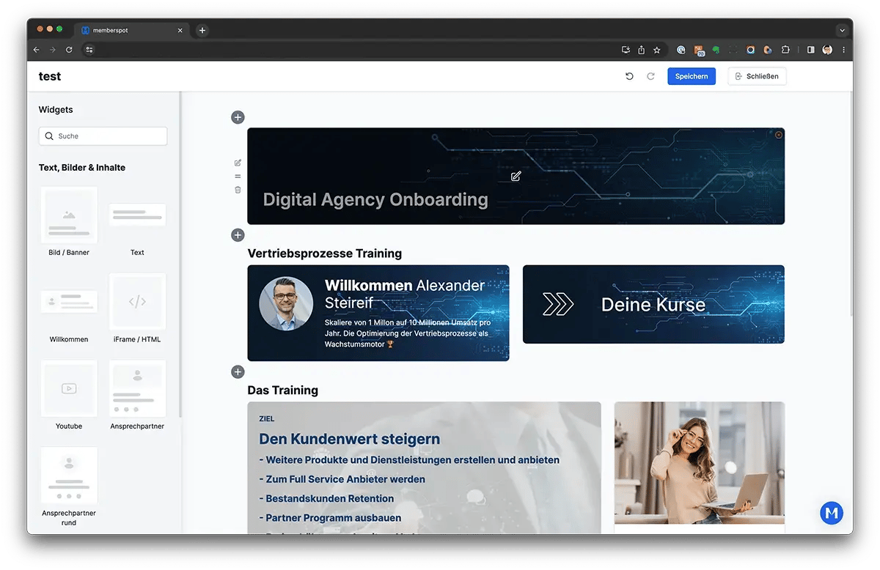Open the Evernote elephant extension

[716, 50]
